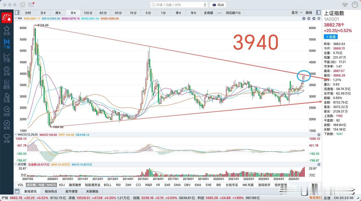This screenshot has width=361, height=201.
Task: Click the 反馈 feedback button
Action: click(327, 198)
